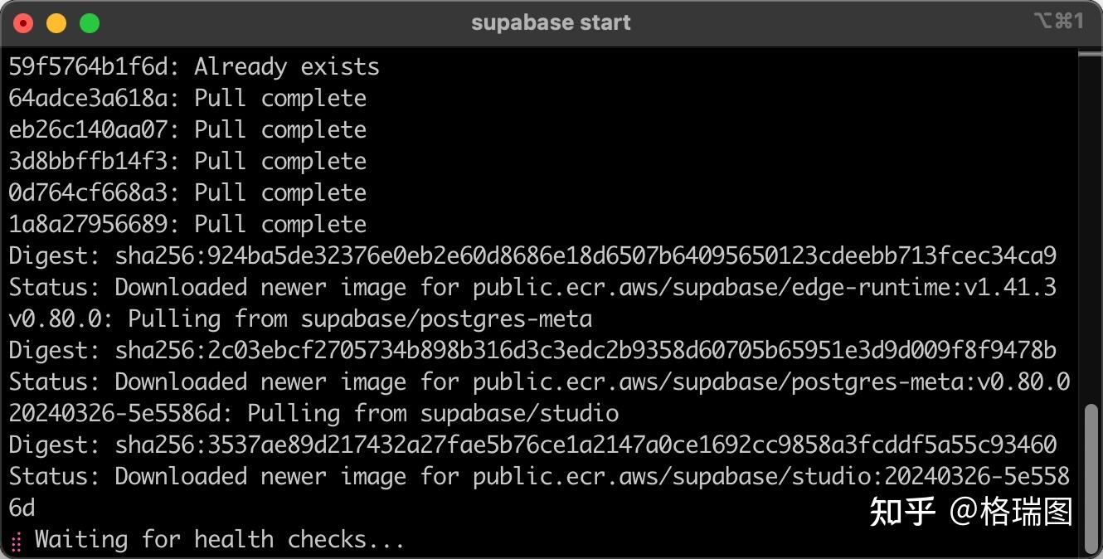
Task: Click the first sha256 Digest line
Action: click(x=531, y=255)
